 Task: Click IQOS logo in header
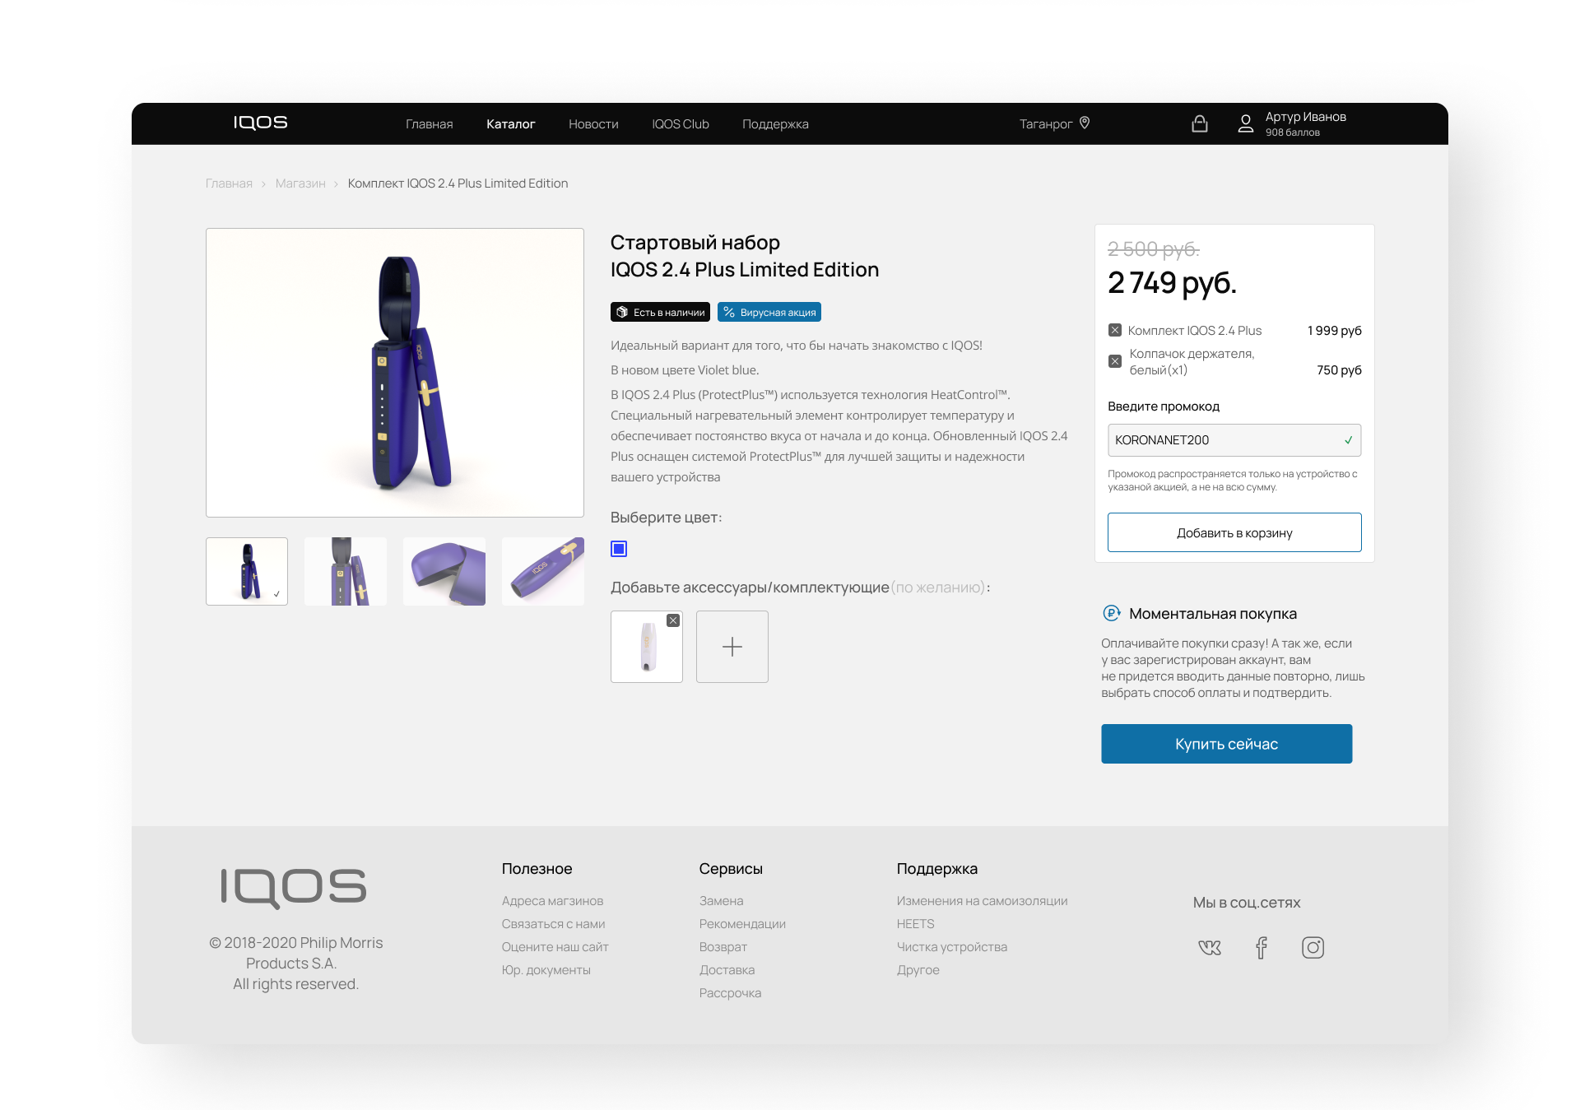point(260,123)
